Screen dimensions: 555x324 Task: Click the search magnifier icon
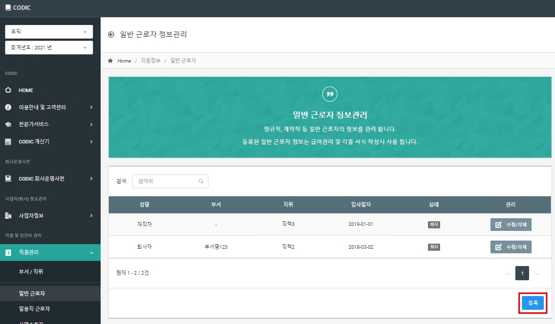coord(201,181)
